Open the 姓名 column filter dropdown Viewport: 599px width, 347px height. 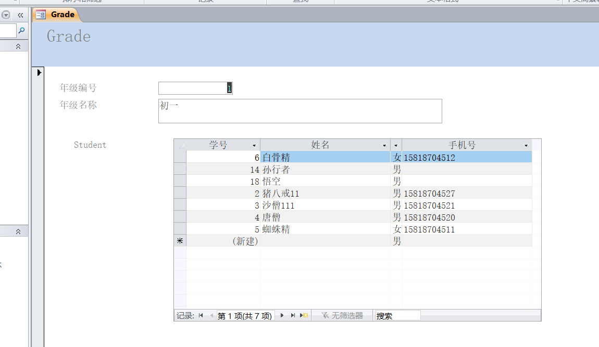(x=384, y=146)
